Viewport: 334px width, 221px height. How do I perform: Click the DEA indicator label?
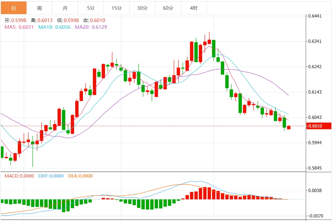80,176
